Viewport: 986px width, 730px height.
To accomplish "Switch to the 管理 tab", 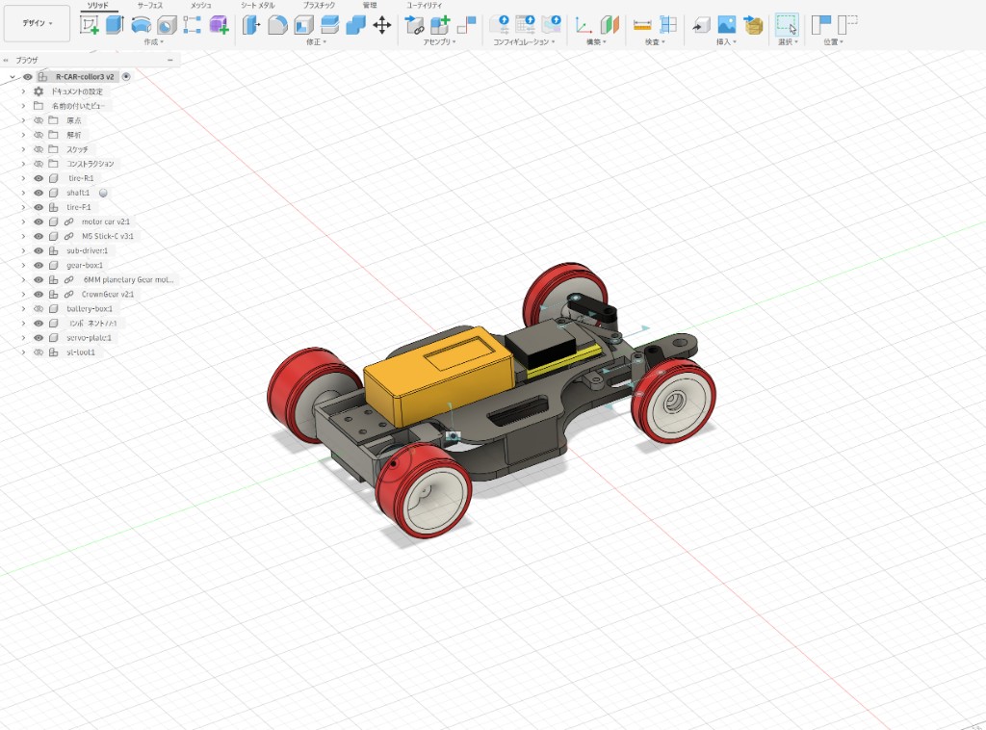I will (x=370, y=5).
